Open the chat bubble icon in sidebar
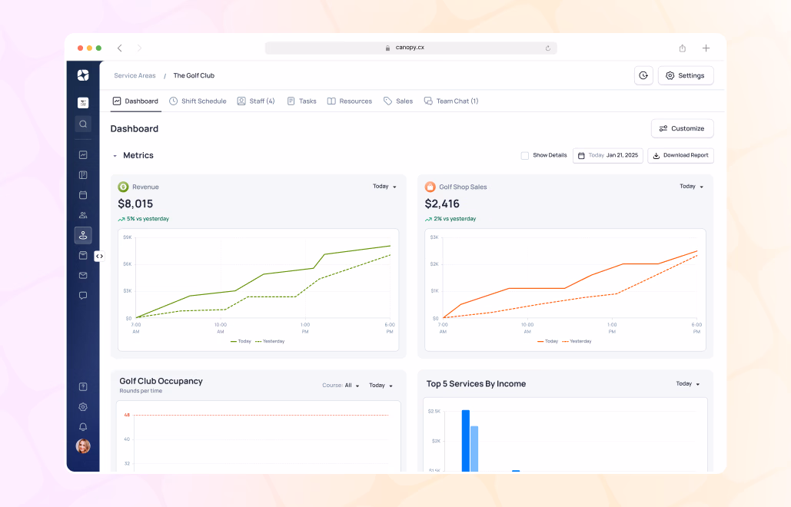The height and width of the screenshot is (507, 791). [x=83, y=295]
